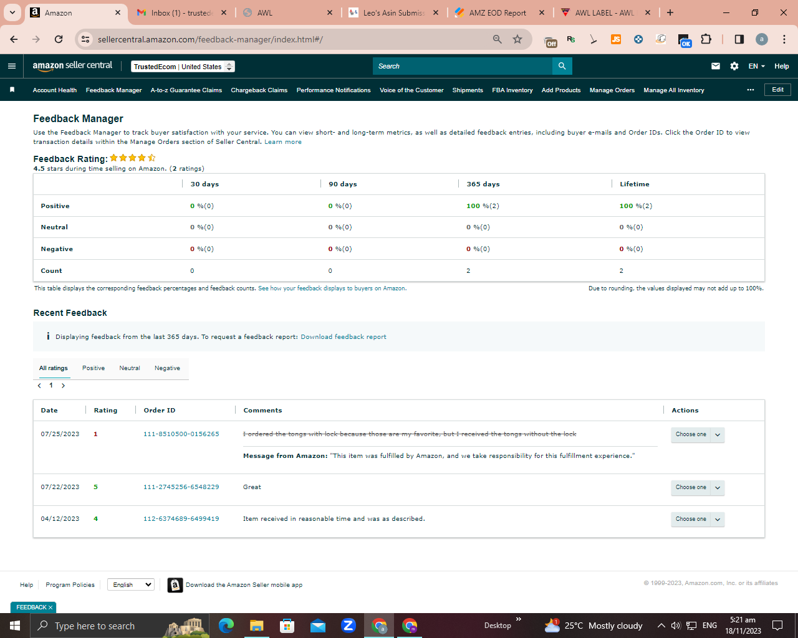This screenshot has height=638, width=798.
Task: Go to the previous feedback page arrow
Action: click(x=39, y=386)
